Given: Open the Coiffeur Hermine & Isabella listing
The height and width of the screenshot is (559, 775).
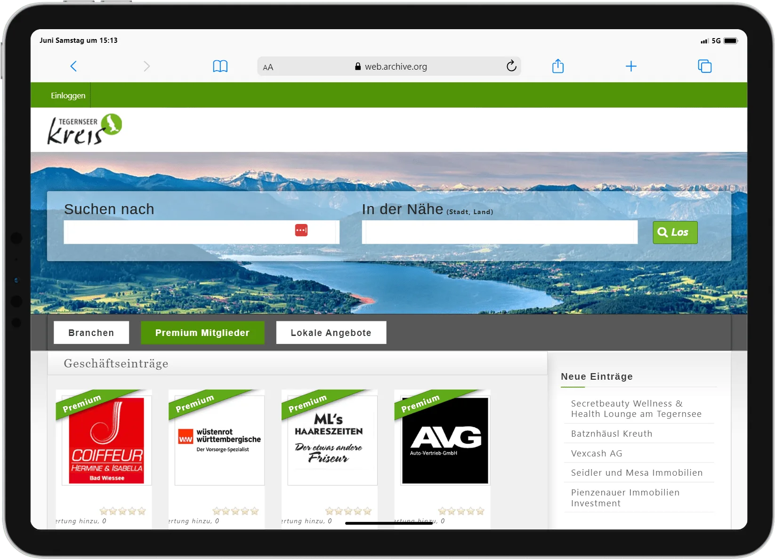Looking at the screenshot, I should (x=106, y=440).
